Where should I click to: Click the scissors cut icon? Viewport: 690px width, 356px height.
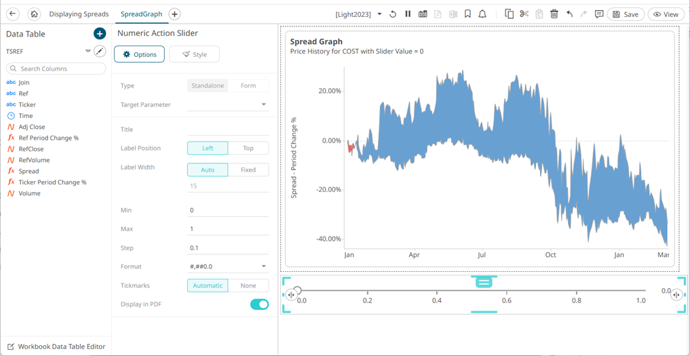[x=524, y=14]
